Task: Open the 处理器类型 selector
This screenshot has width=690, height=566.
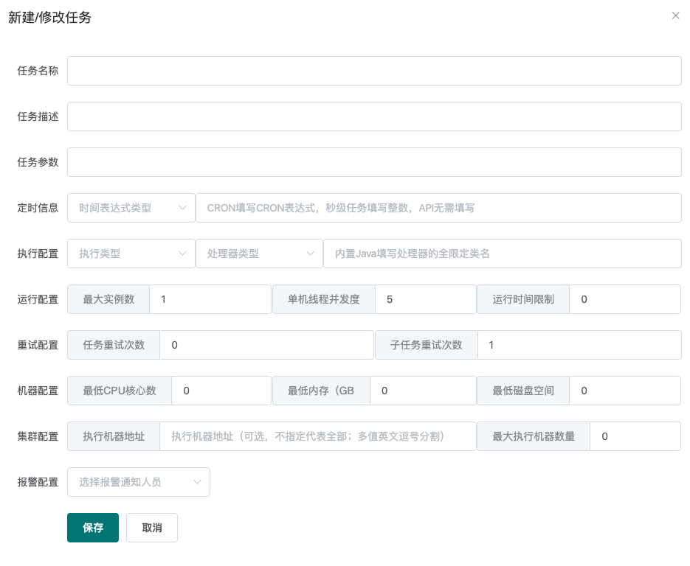Action: [259, 254]
